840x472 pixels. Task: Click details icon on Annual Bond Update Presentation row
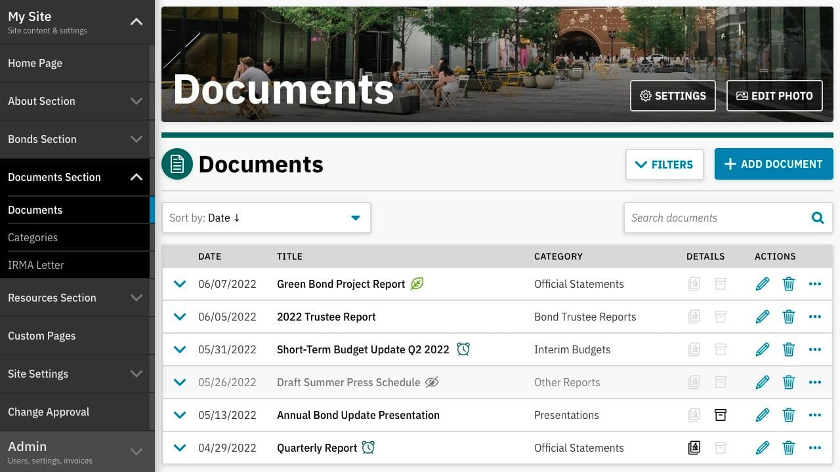694,415
